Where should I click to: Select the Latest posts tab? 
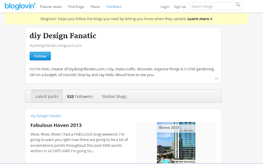click(47, 96)
